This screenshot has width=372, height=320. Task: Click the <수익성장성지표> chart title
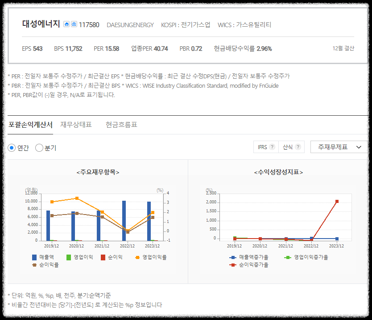point(278,172)
